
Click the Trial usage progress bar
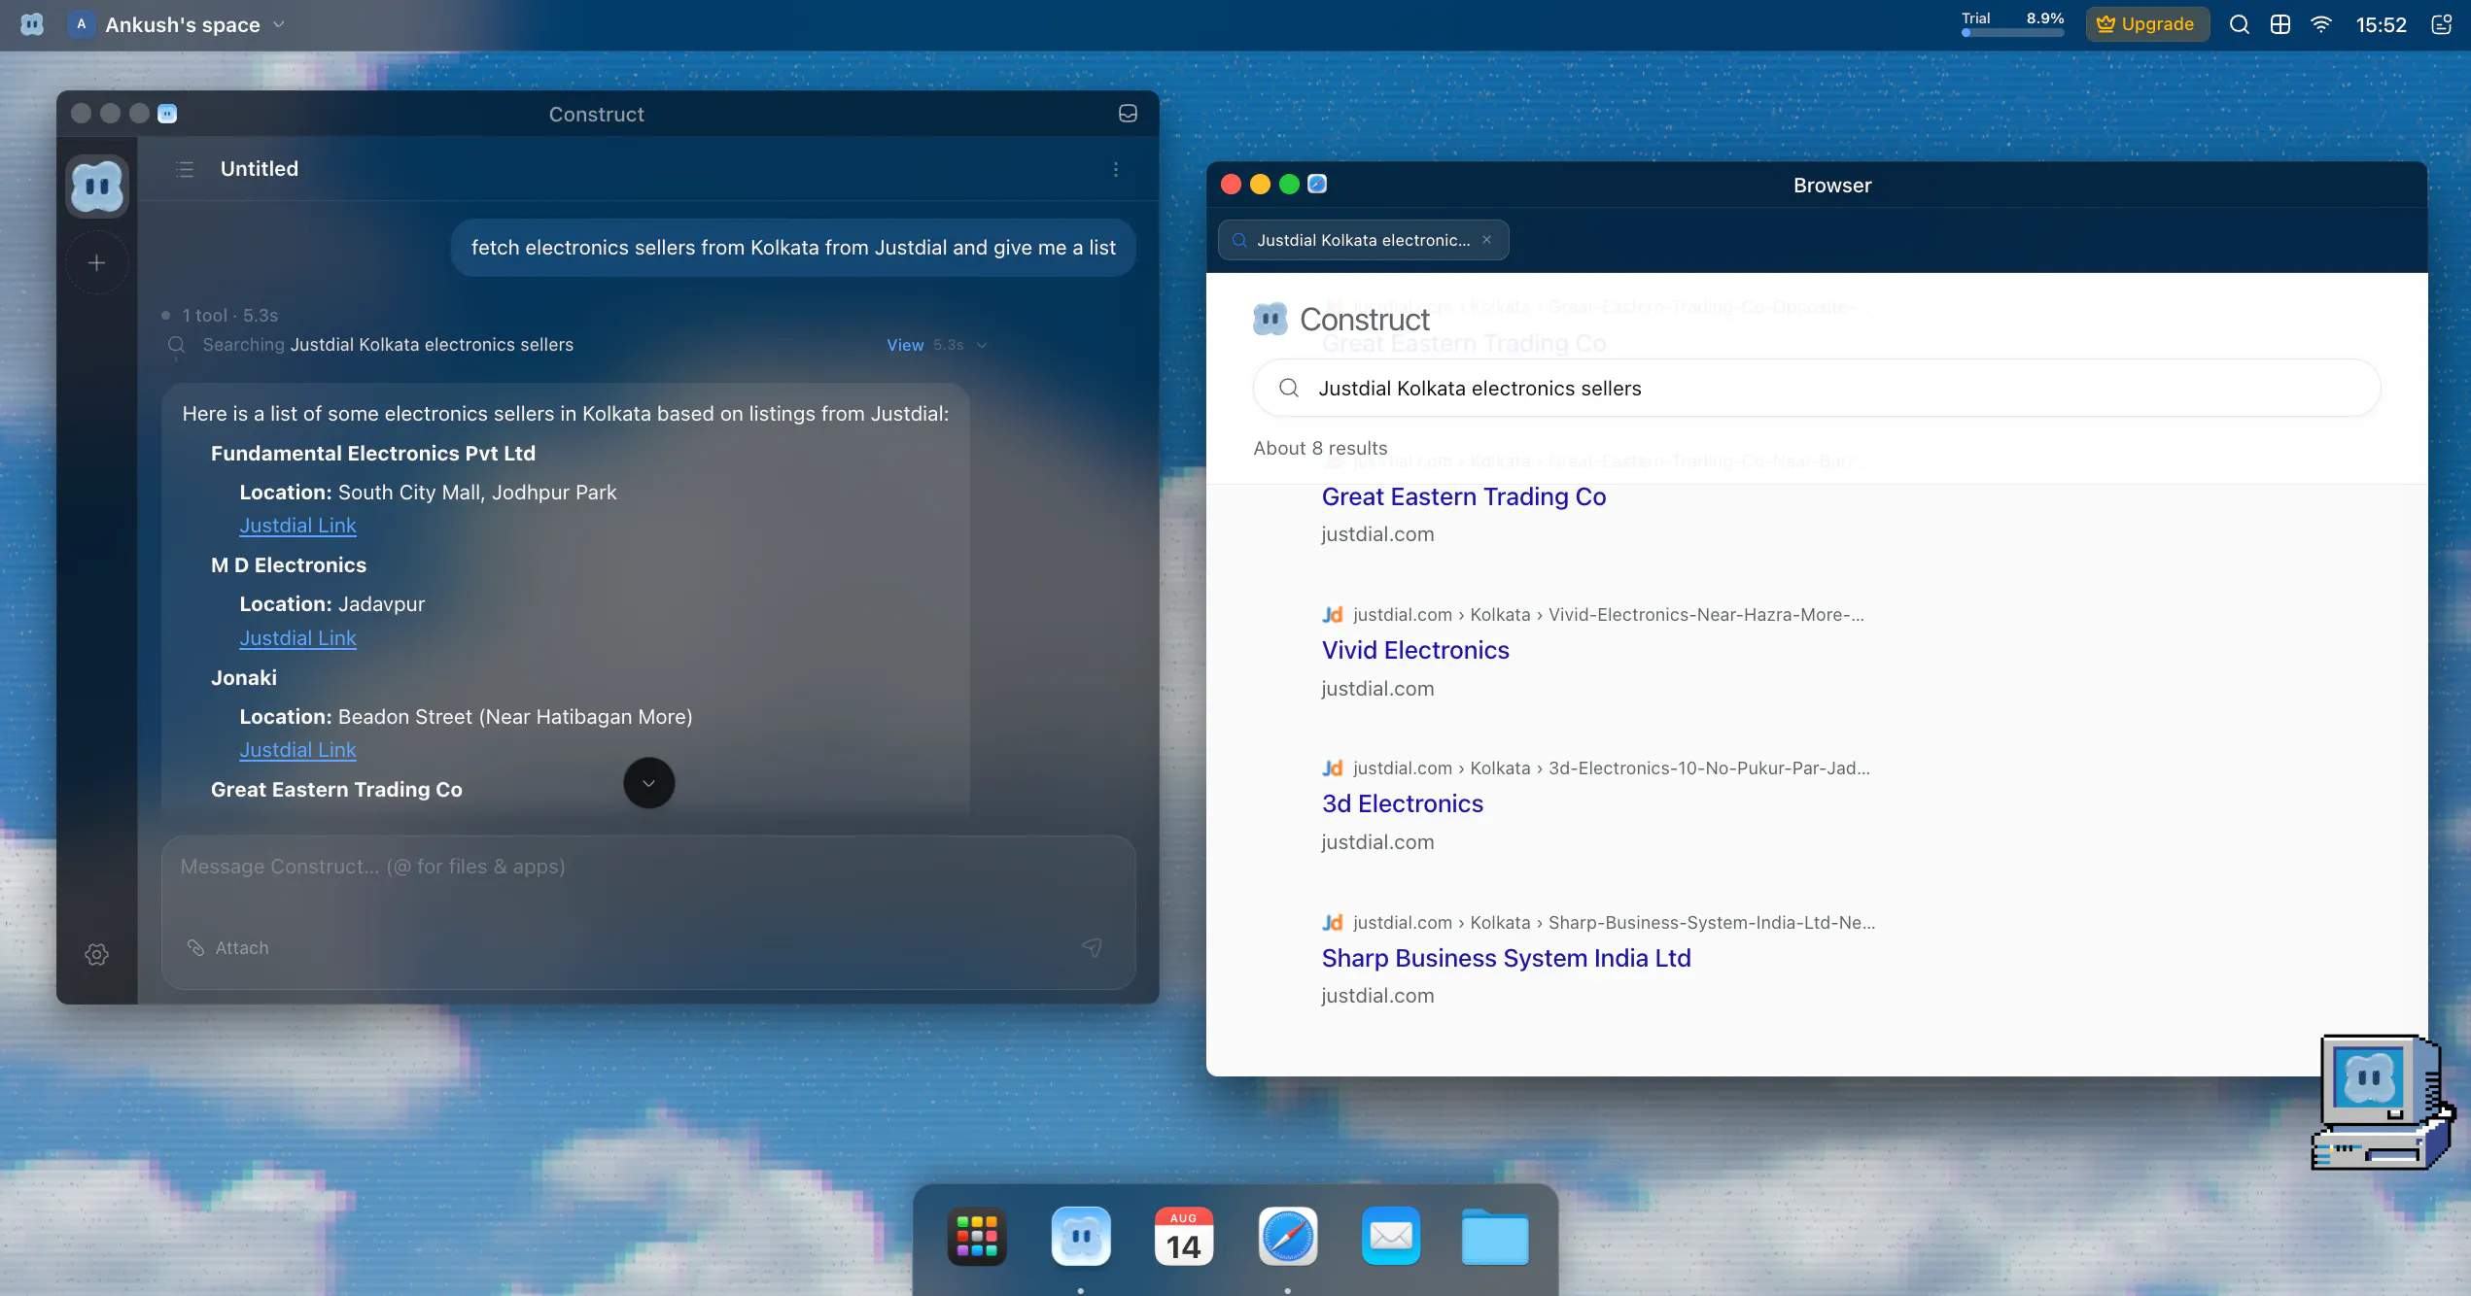(x=2012, y=33)
